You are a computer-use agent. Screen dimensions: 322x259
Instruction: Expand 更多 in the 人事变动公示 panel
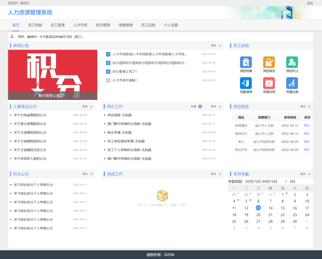pyautogui.click(x=87, y=107)
